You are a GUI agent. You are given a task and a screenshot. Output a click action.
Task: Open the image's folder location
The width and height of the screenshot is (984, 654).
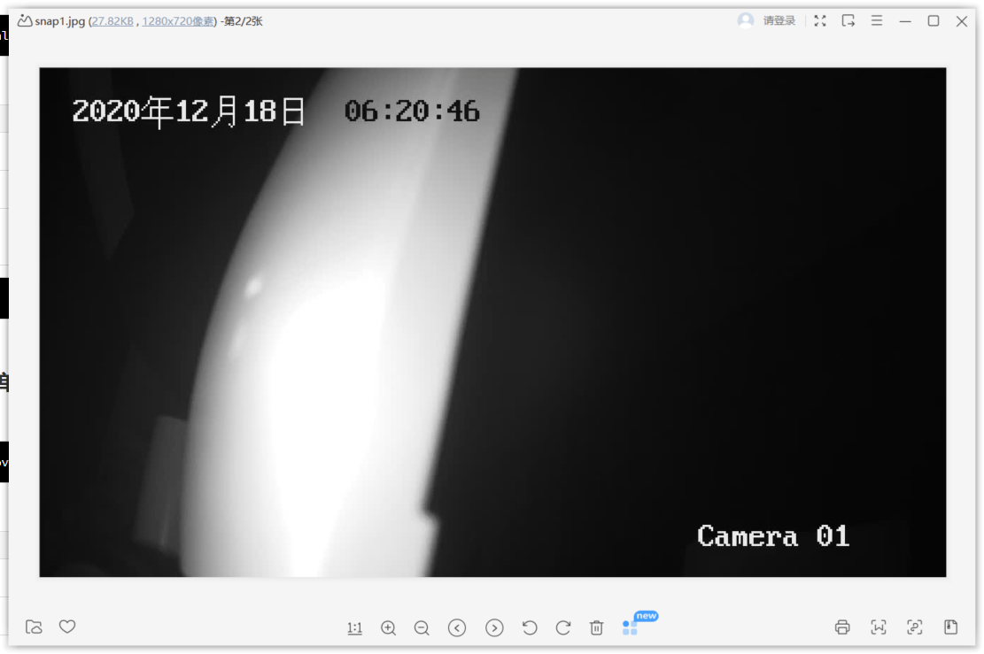(34, 627)
